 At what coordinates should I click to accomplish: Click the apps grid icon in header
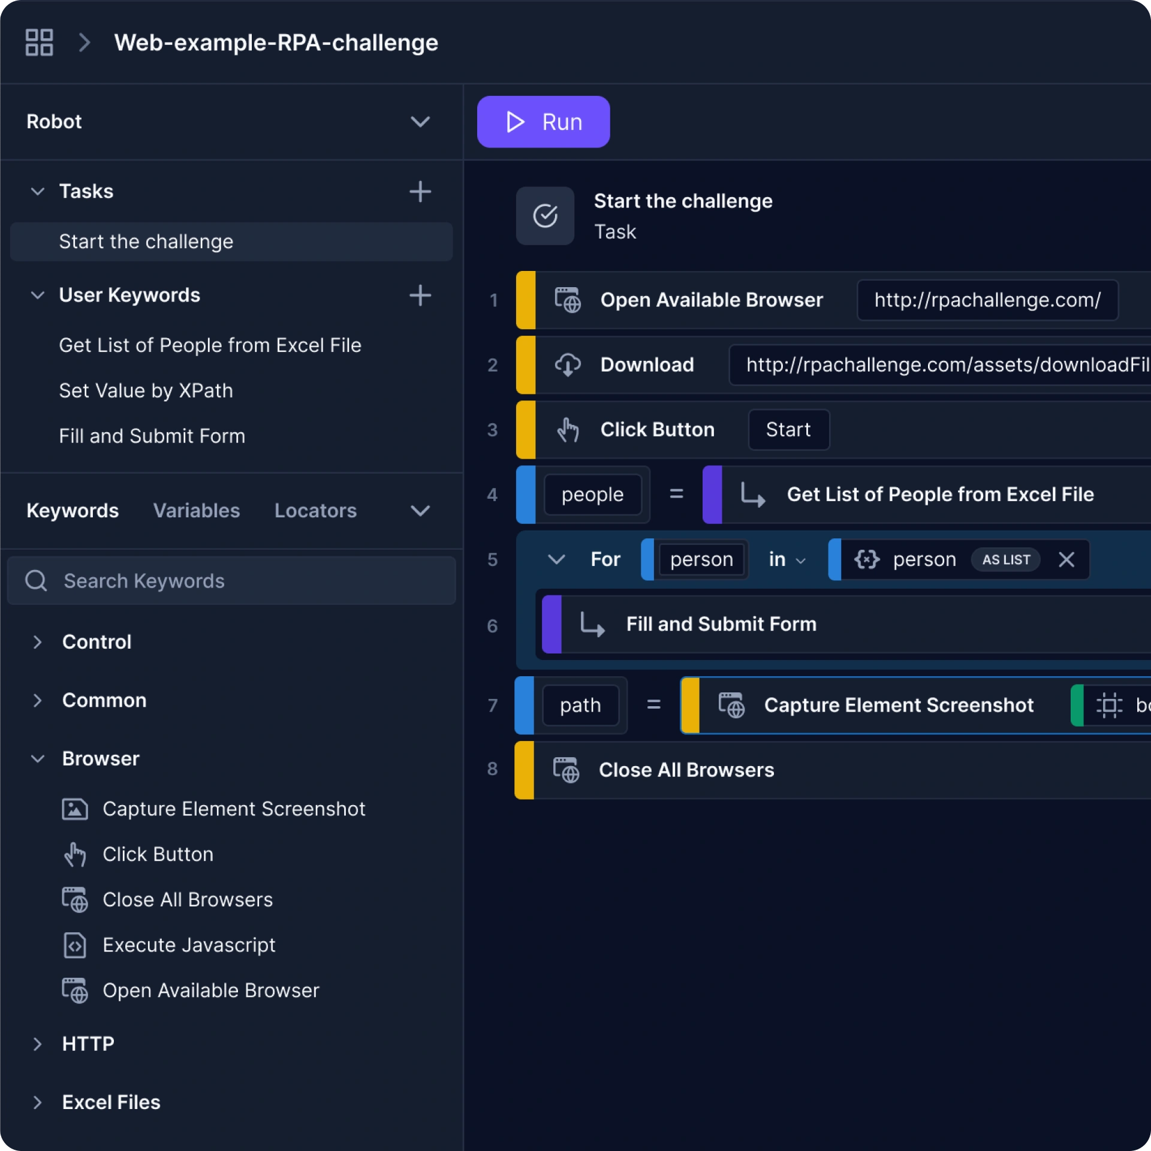click(39, 43)
